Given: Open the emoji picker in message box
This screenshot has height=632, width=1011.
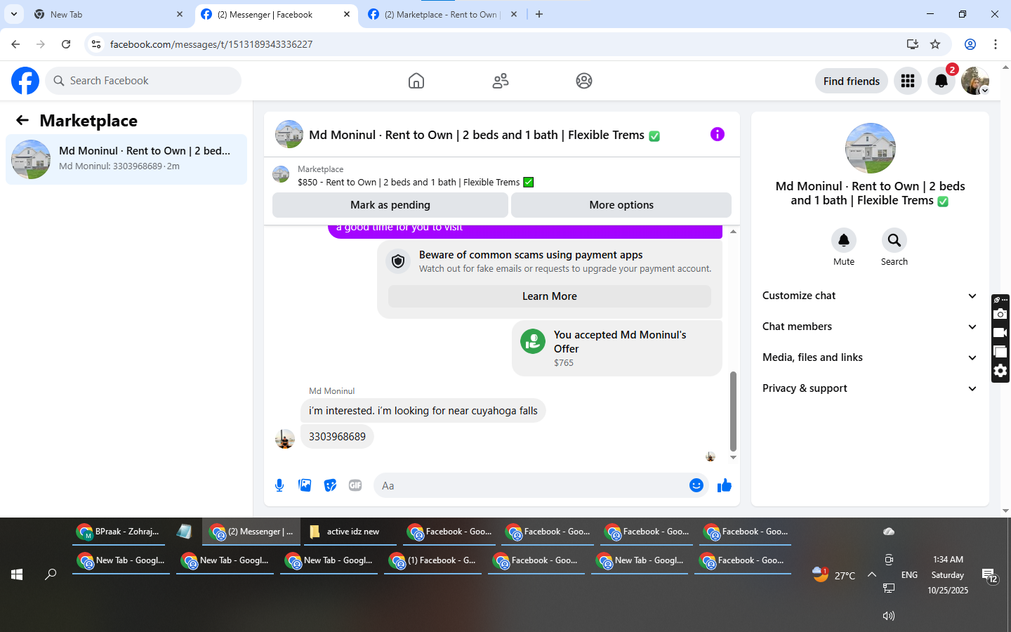Looking at the screenshot, I should pos(696,485).
